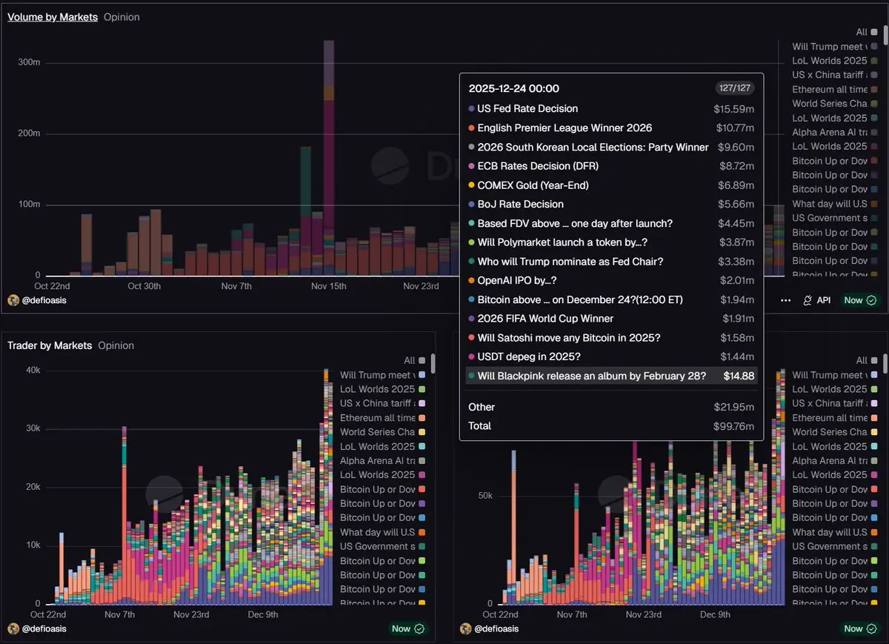Image resolution: width=889 pixels, height=644 pixels.
Task: Toggle 'World Series Cha' in bottom-right chart legend
Action: [x=829, y=432]
